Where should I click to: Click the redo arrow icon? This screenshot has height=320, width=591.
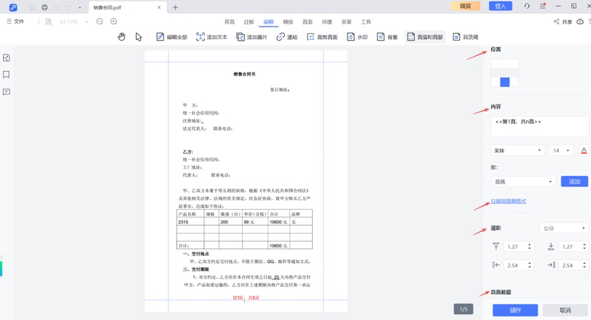click(69, 7)
